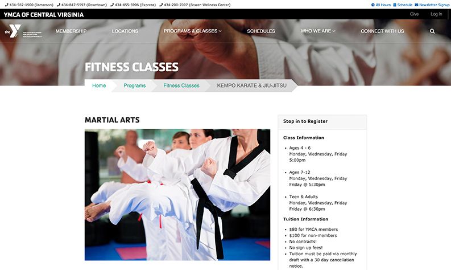Select Fitness Classes in the breadcrumb

[x=181, y=85]
